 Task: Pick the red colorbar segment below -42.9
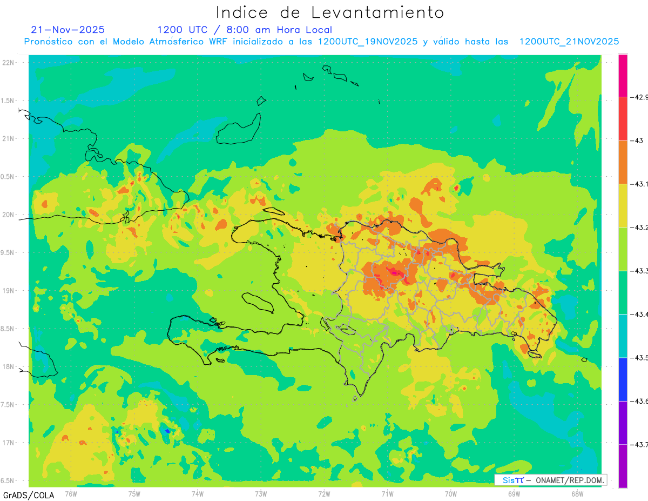[623, 119]
